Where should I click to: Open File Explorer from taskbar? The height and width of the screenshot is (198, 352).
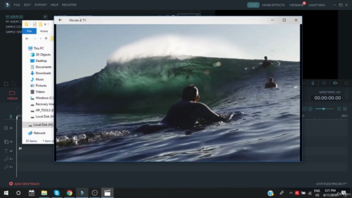[44, 193]
